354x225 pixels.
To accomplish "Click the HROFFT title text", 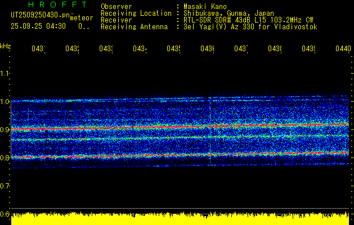I will coord(58,4).
